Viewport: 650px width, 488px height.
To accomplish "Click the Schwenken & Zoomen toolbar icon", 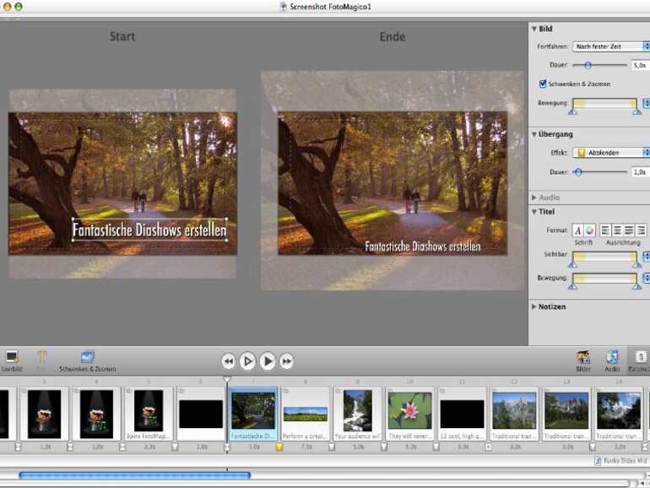I will [88, 358].
